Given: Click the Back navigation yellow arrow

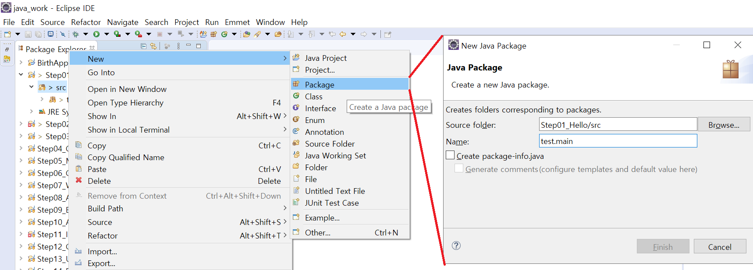Looking at the screenshot, I should click(342, 34).
